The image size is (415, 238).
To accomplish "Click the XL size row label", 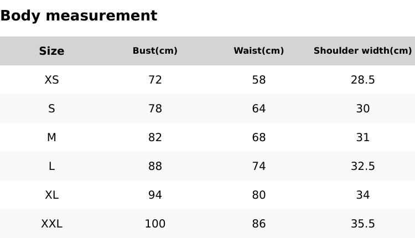I will [x=51, y=195].
